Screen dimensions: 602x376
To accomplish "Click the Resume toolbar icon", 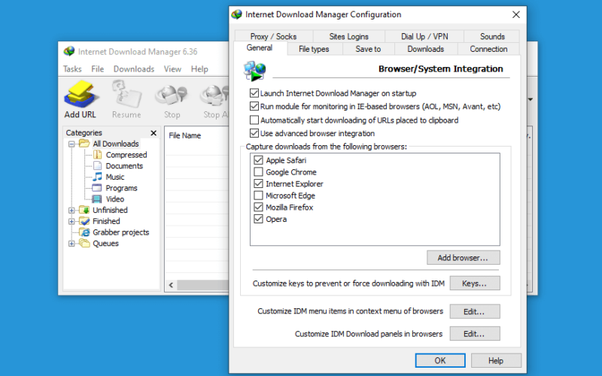I will click(x=126, y=95).
